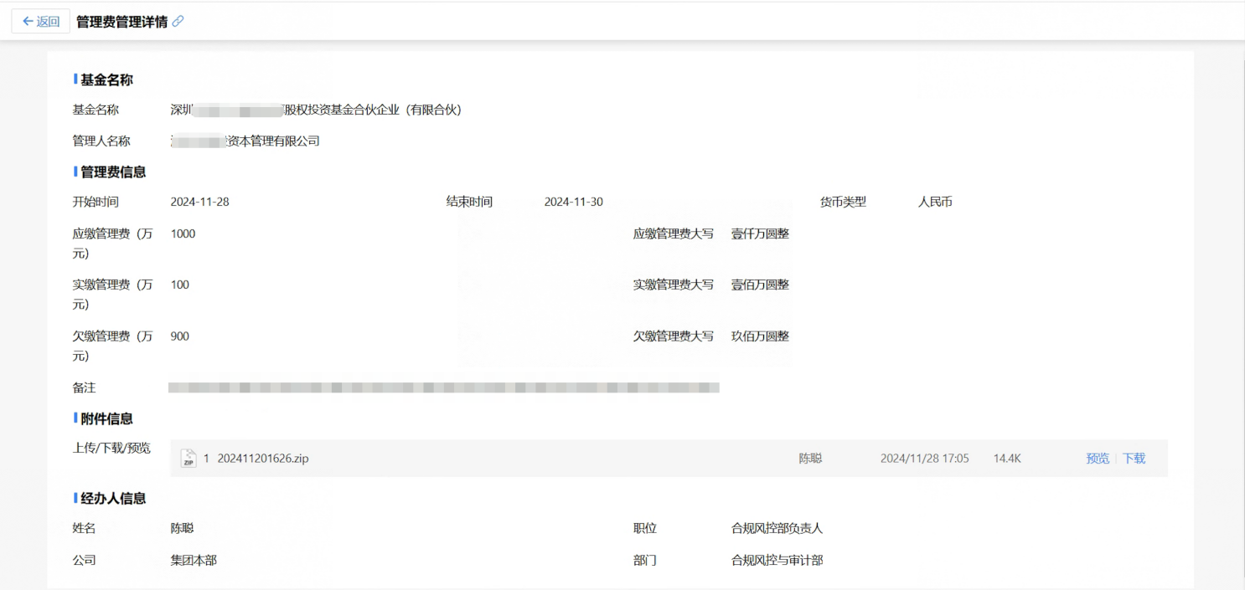This screenshot has height=590, width=1245.
Task: Click the 管理费信息 section heading
Action: click(113, 172)
